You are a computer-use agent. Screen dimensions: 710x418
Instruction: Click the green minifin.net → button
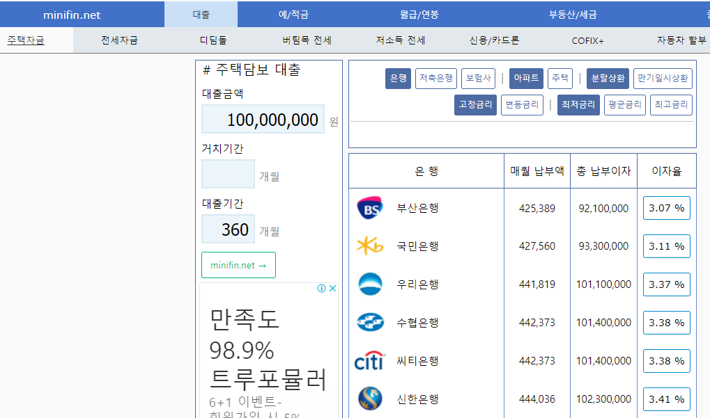point(238,265)
